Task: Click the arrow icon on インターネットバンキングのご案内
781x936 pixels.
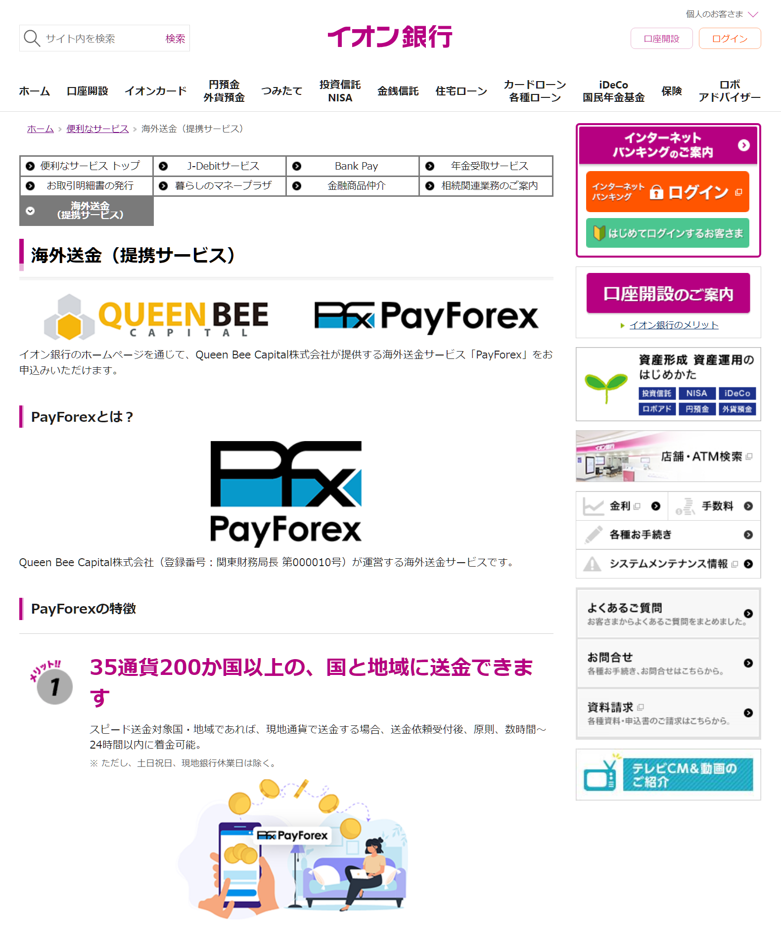Action: click(743, 145)
